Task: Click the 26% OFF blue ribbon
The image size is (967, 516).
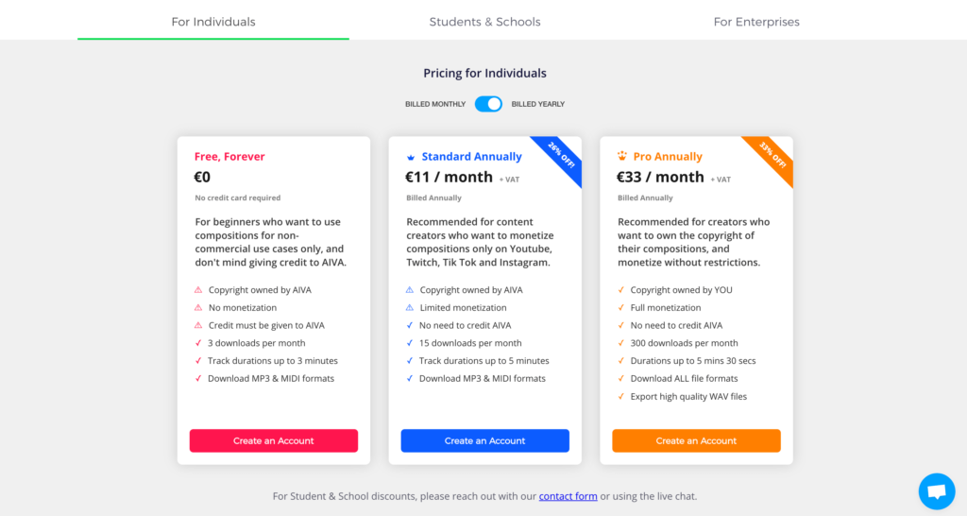Action: pos(561,157)
